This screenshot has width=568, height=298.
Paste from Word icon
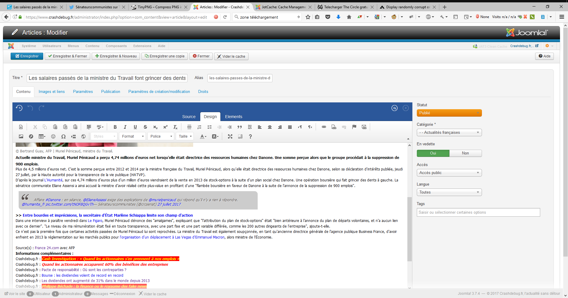pyautogui.click(x=75, y=127)
